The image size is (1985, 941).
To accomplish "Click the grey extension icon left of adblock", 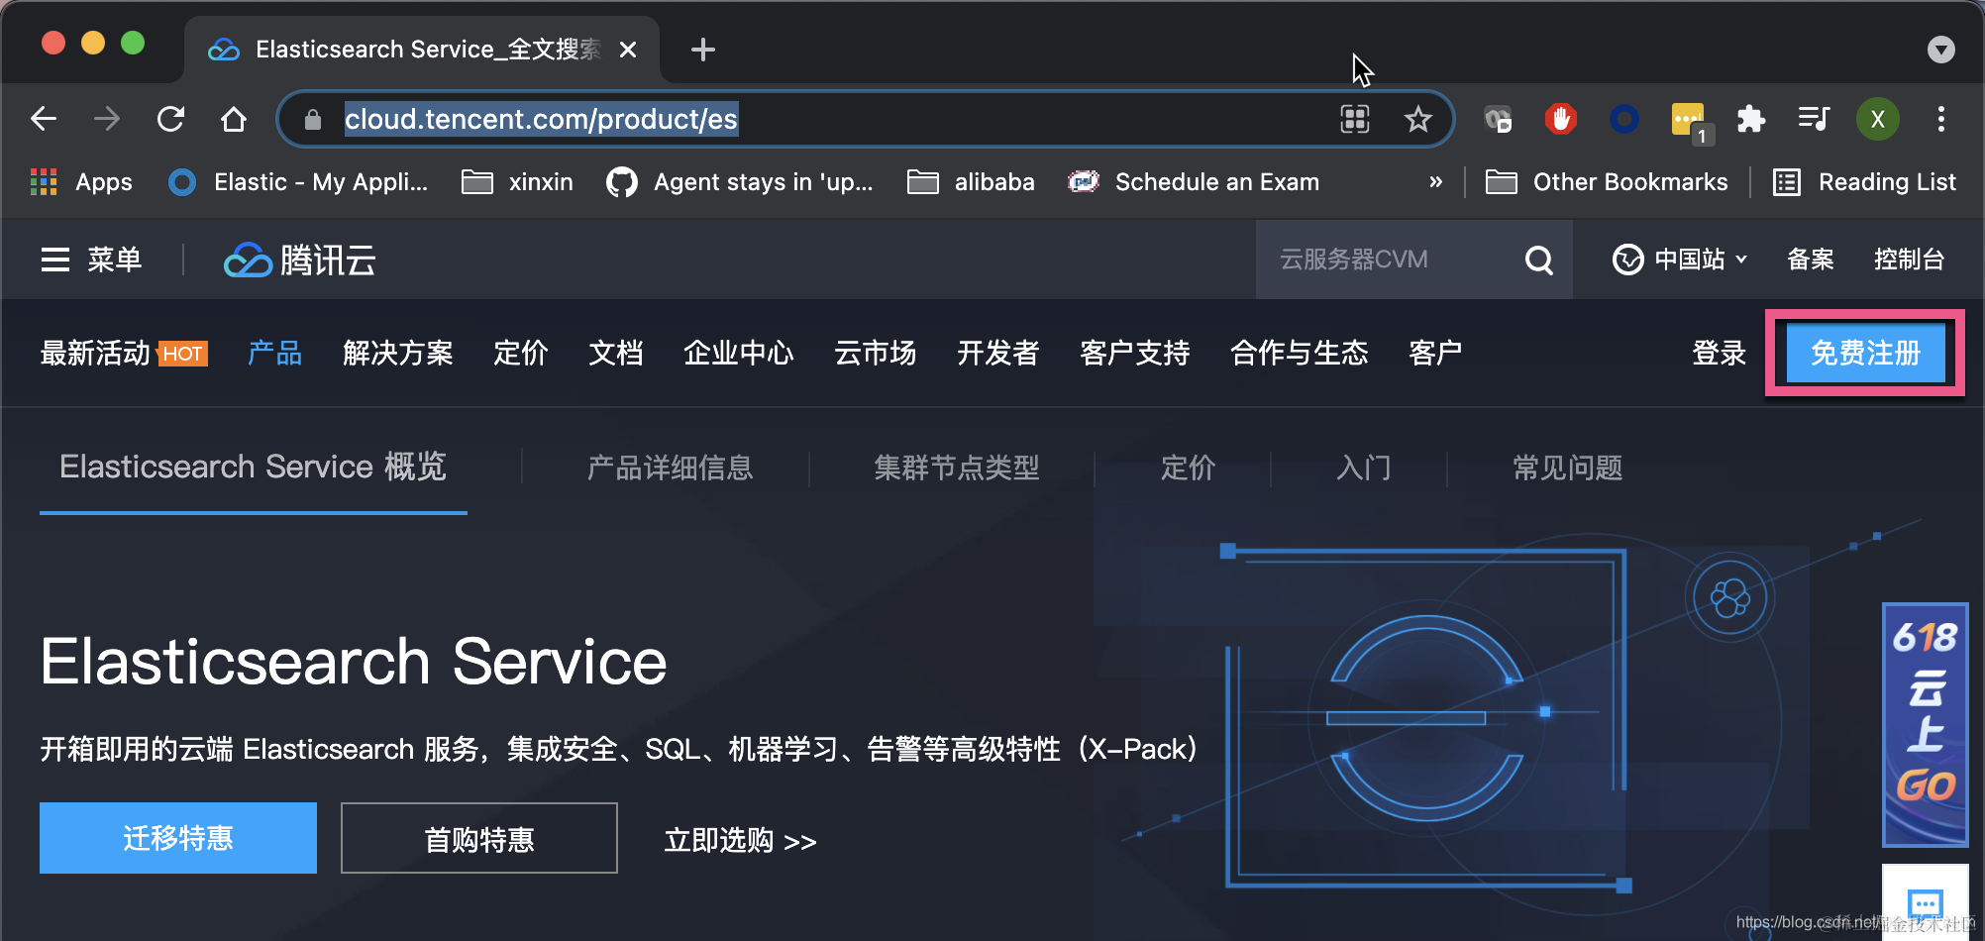I will click(1498, 120).
